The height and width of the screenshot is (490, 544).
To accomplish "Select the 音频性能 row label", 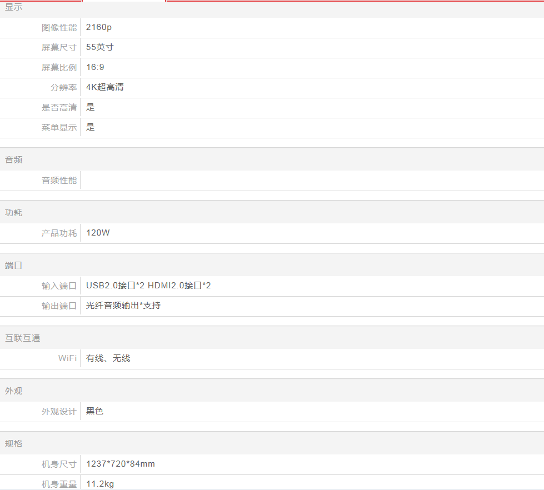I will coord(59,181).
